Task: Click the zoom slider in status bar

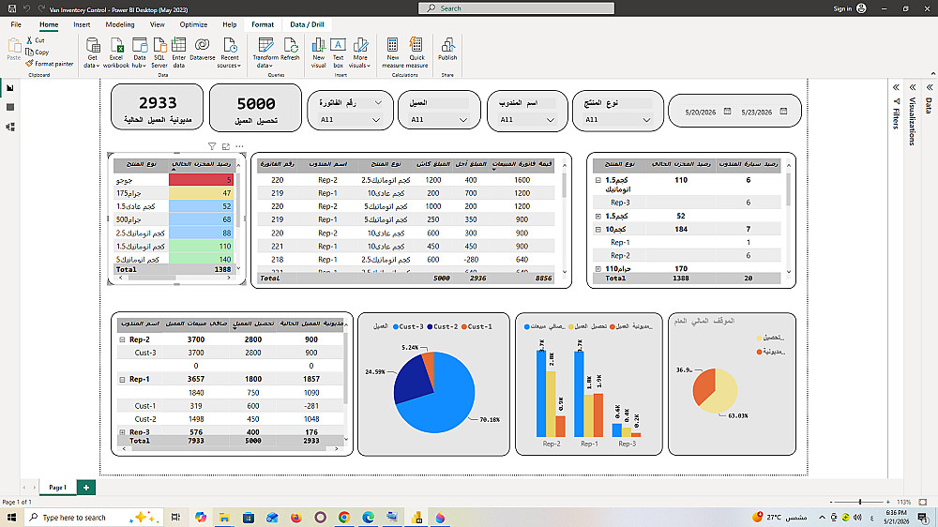Action: [x=860, y=502]
